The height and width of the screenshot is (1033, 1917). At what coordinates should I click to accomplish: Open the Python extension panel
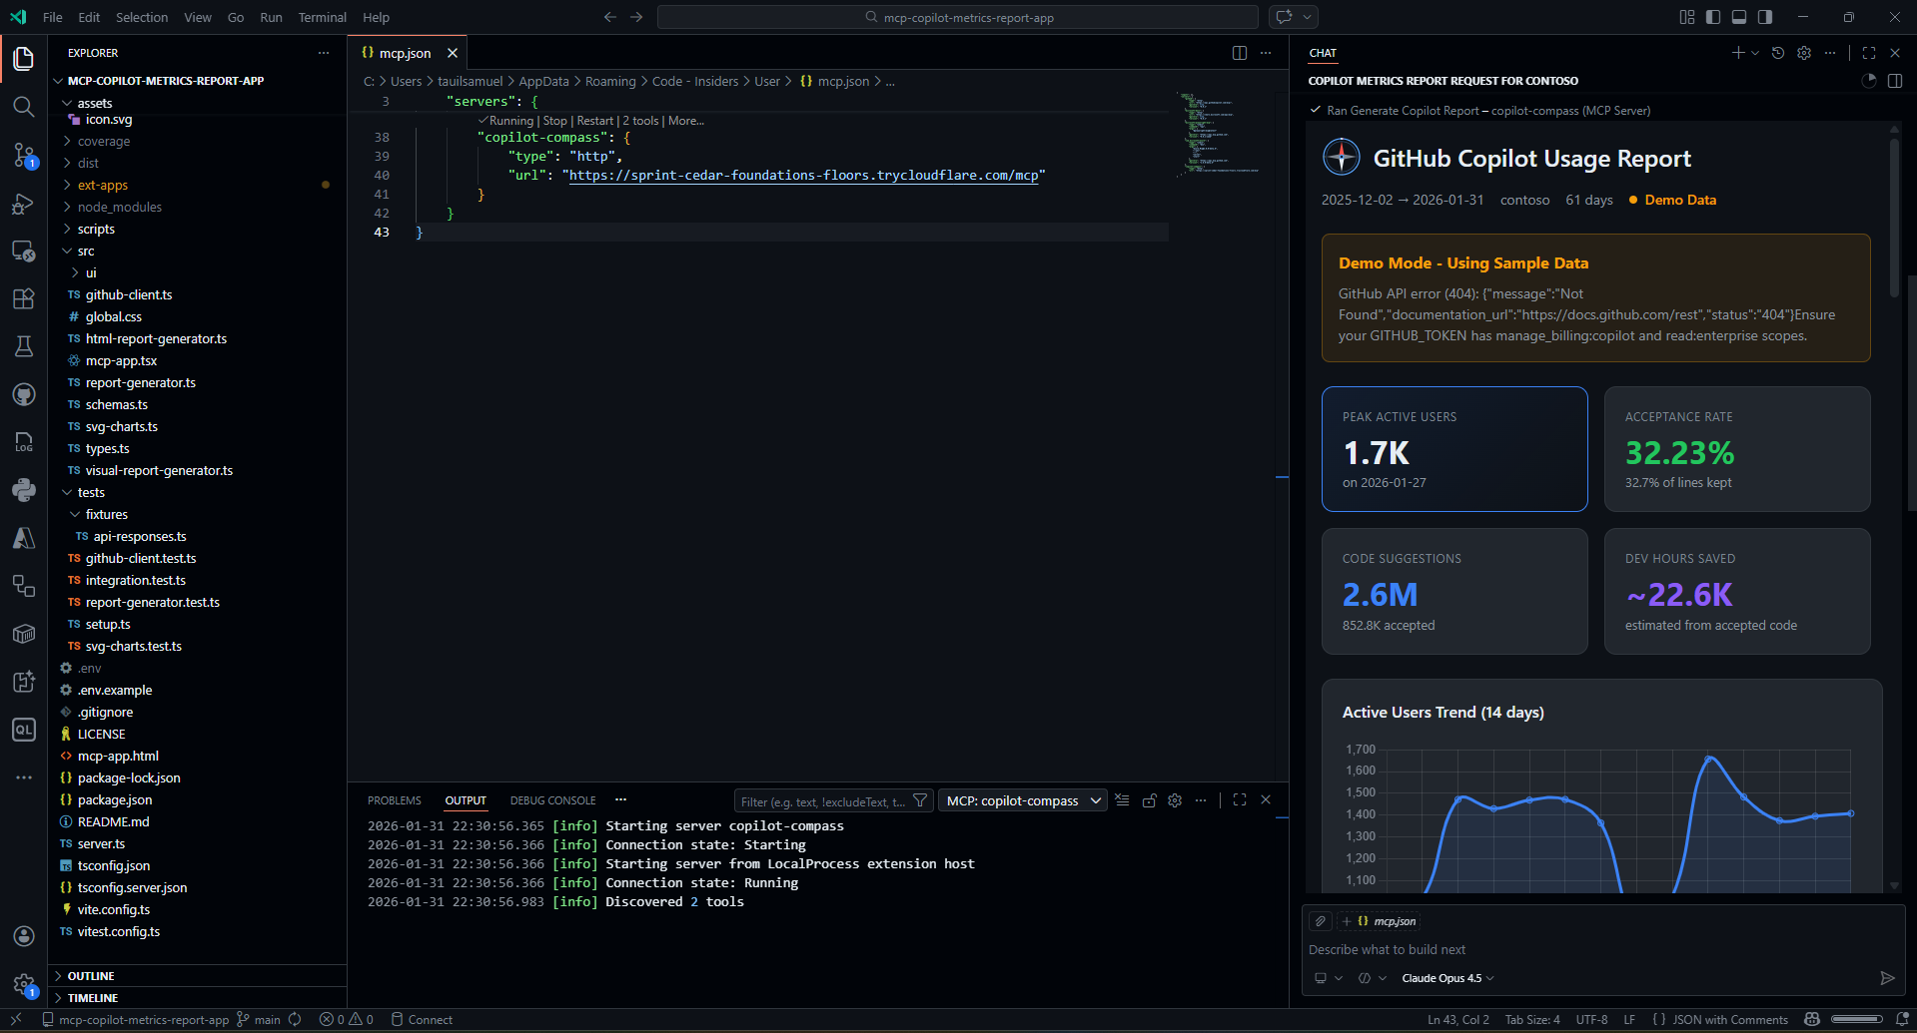[24, 490]
